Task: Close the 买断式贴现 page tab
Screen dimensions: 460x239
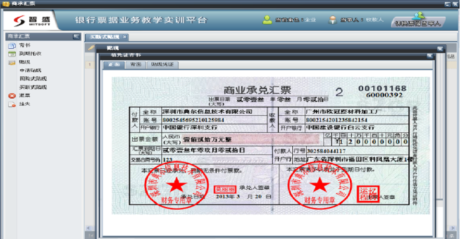Action: tap(125, 37)
